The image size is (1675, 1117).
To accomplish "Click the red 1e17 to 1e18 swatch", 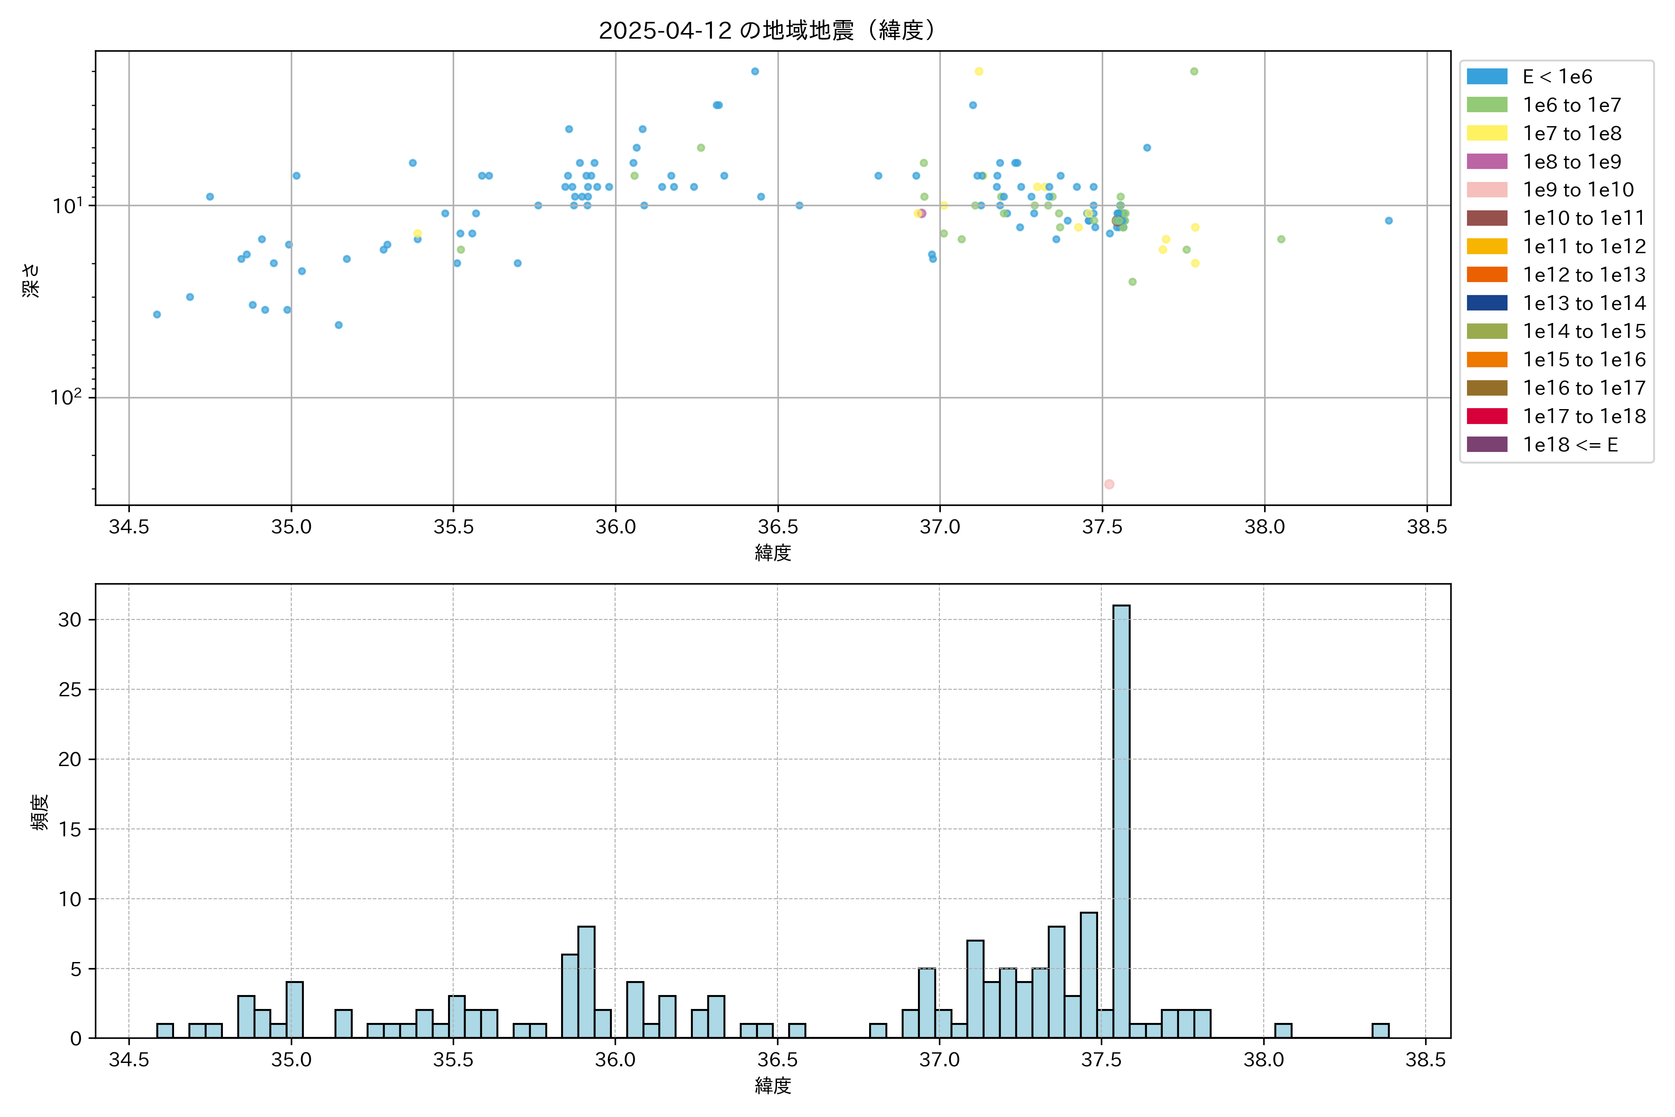I will point(1486,416).
